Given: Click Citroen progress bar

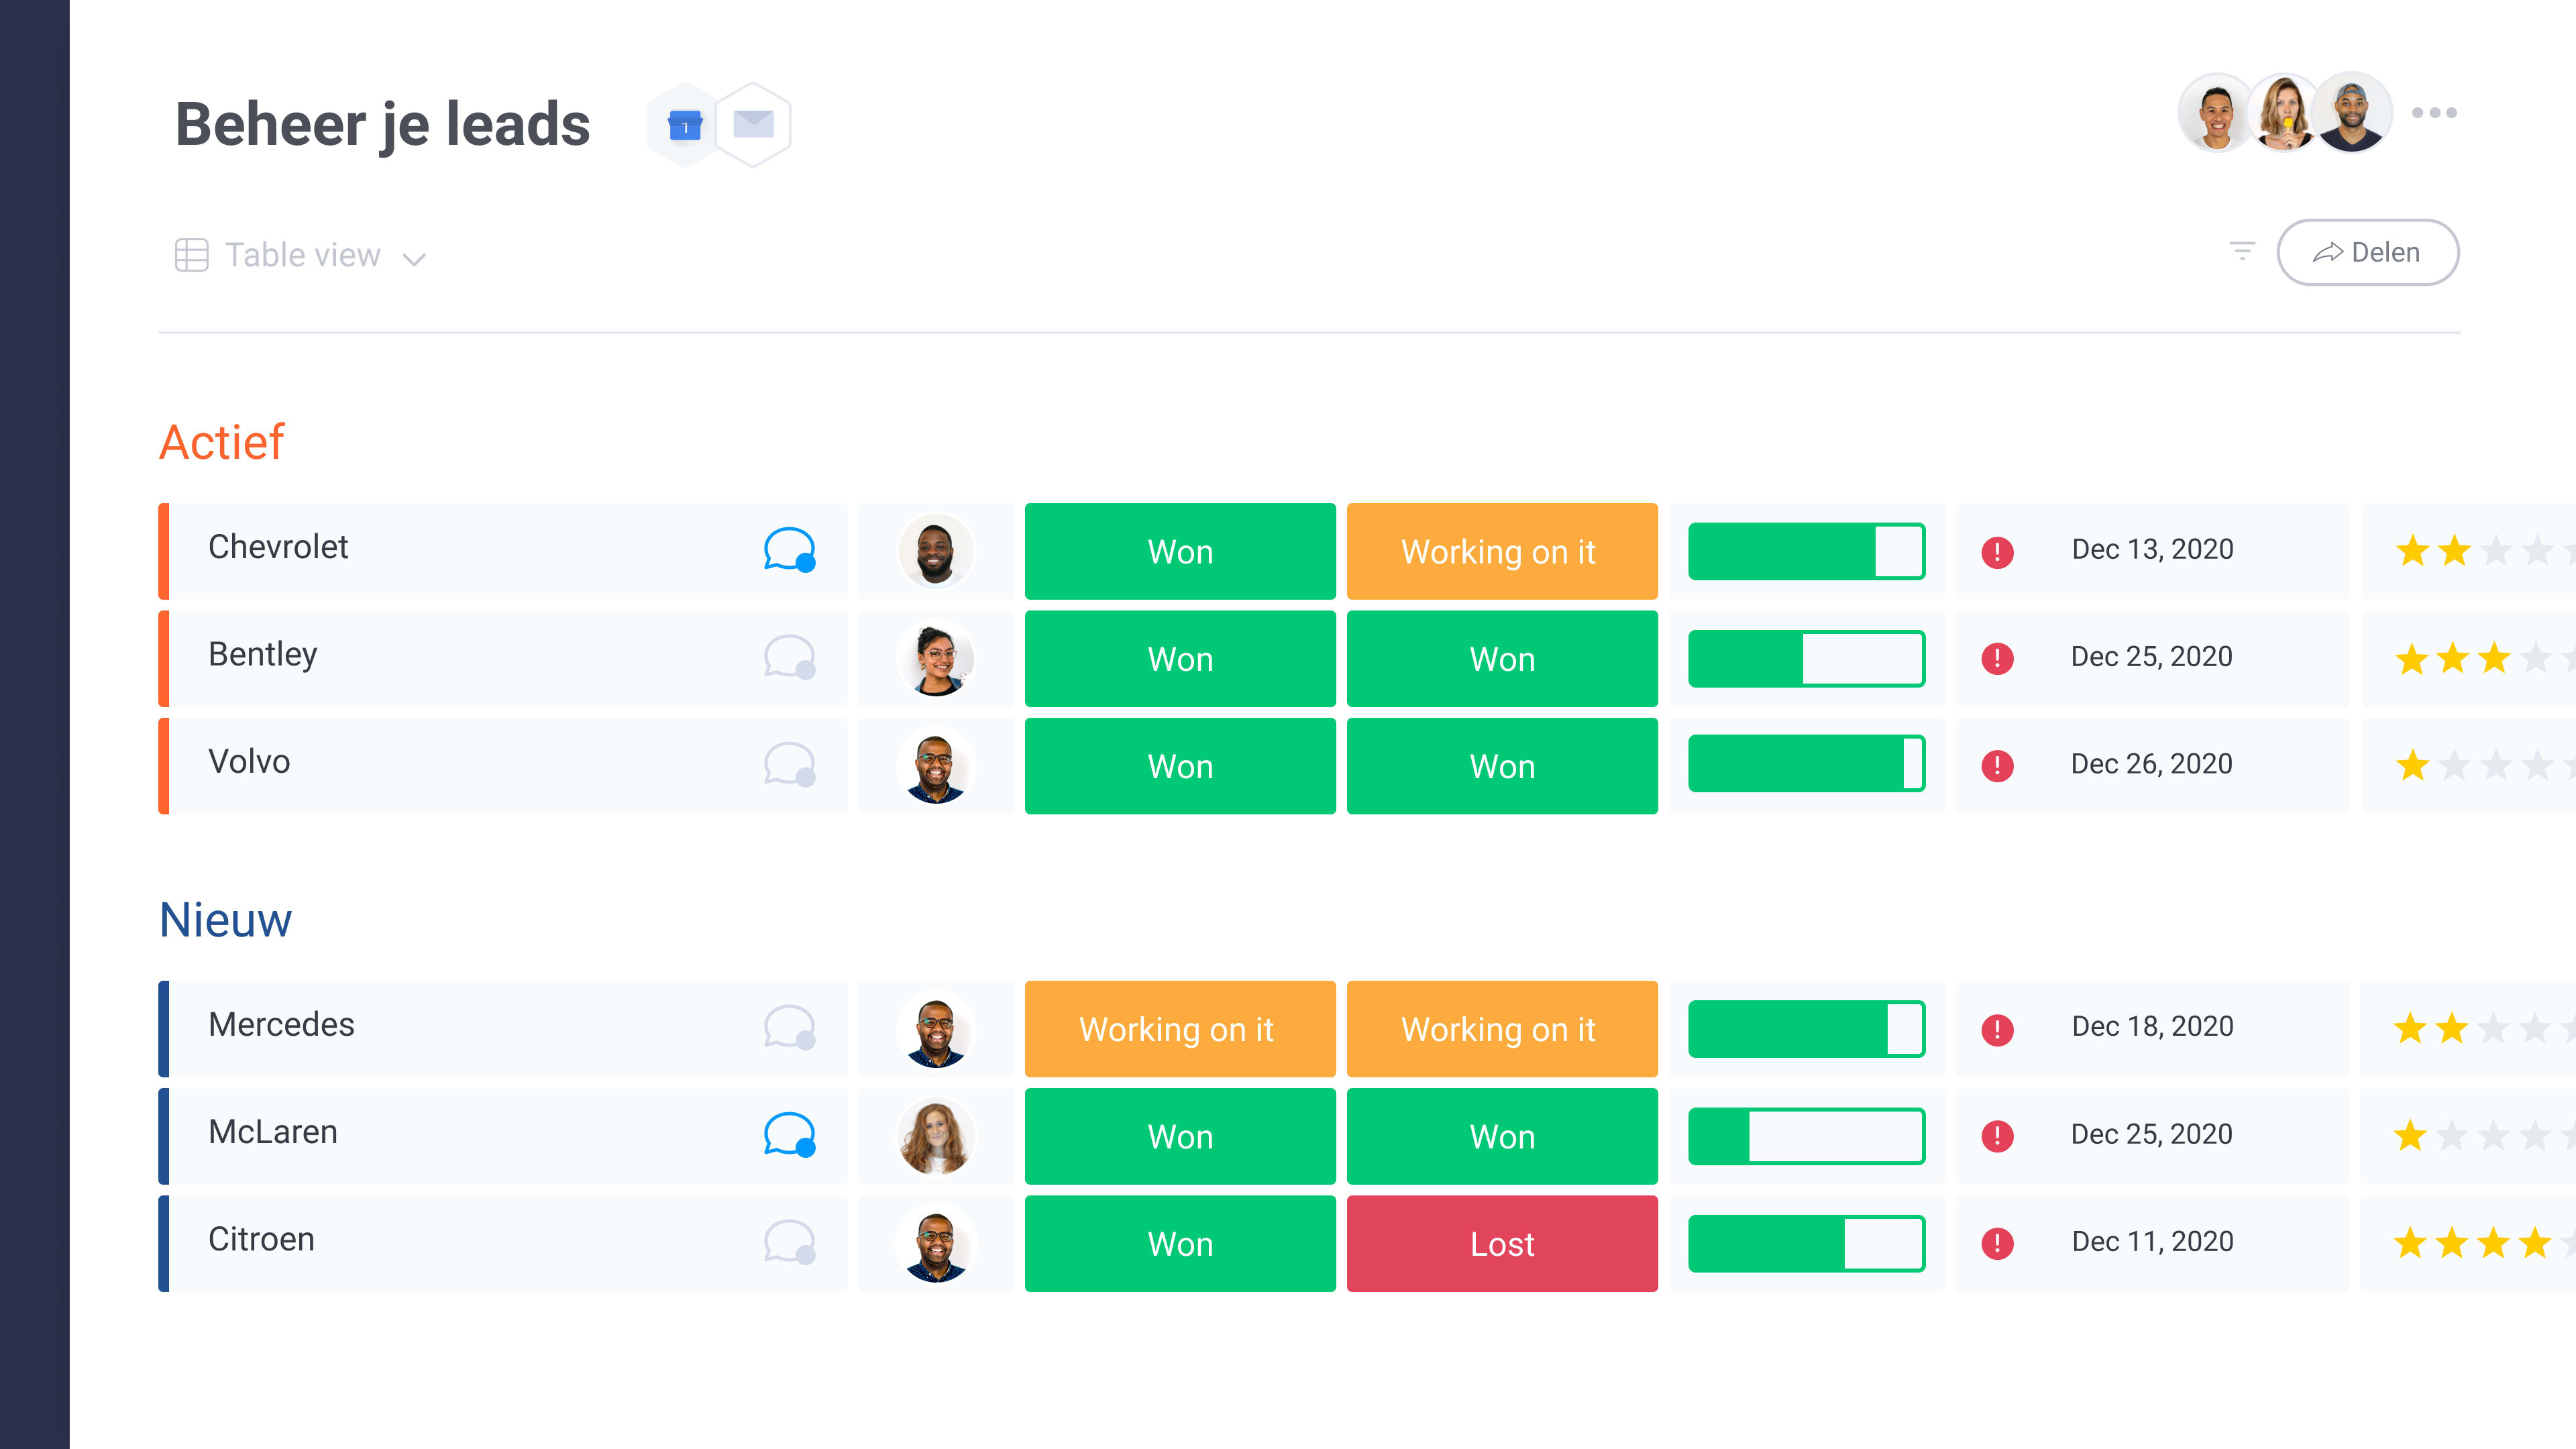Looking at the screenshot, I should 1806,1243.
